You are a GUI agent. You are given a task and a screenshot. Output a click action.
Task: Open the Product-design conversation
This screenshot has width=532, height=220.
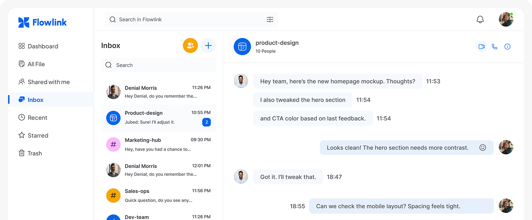point(158,118)
